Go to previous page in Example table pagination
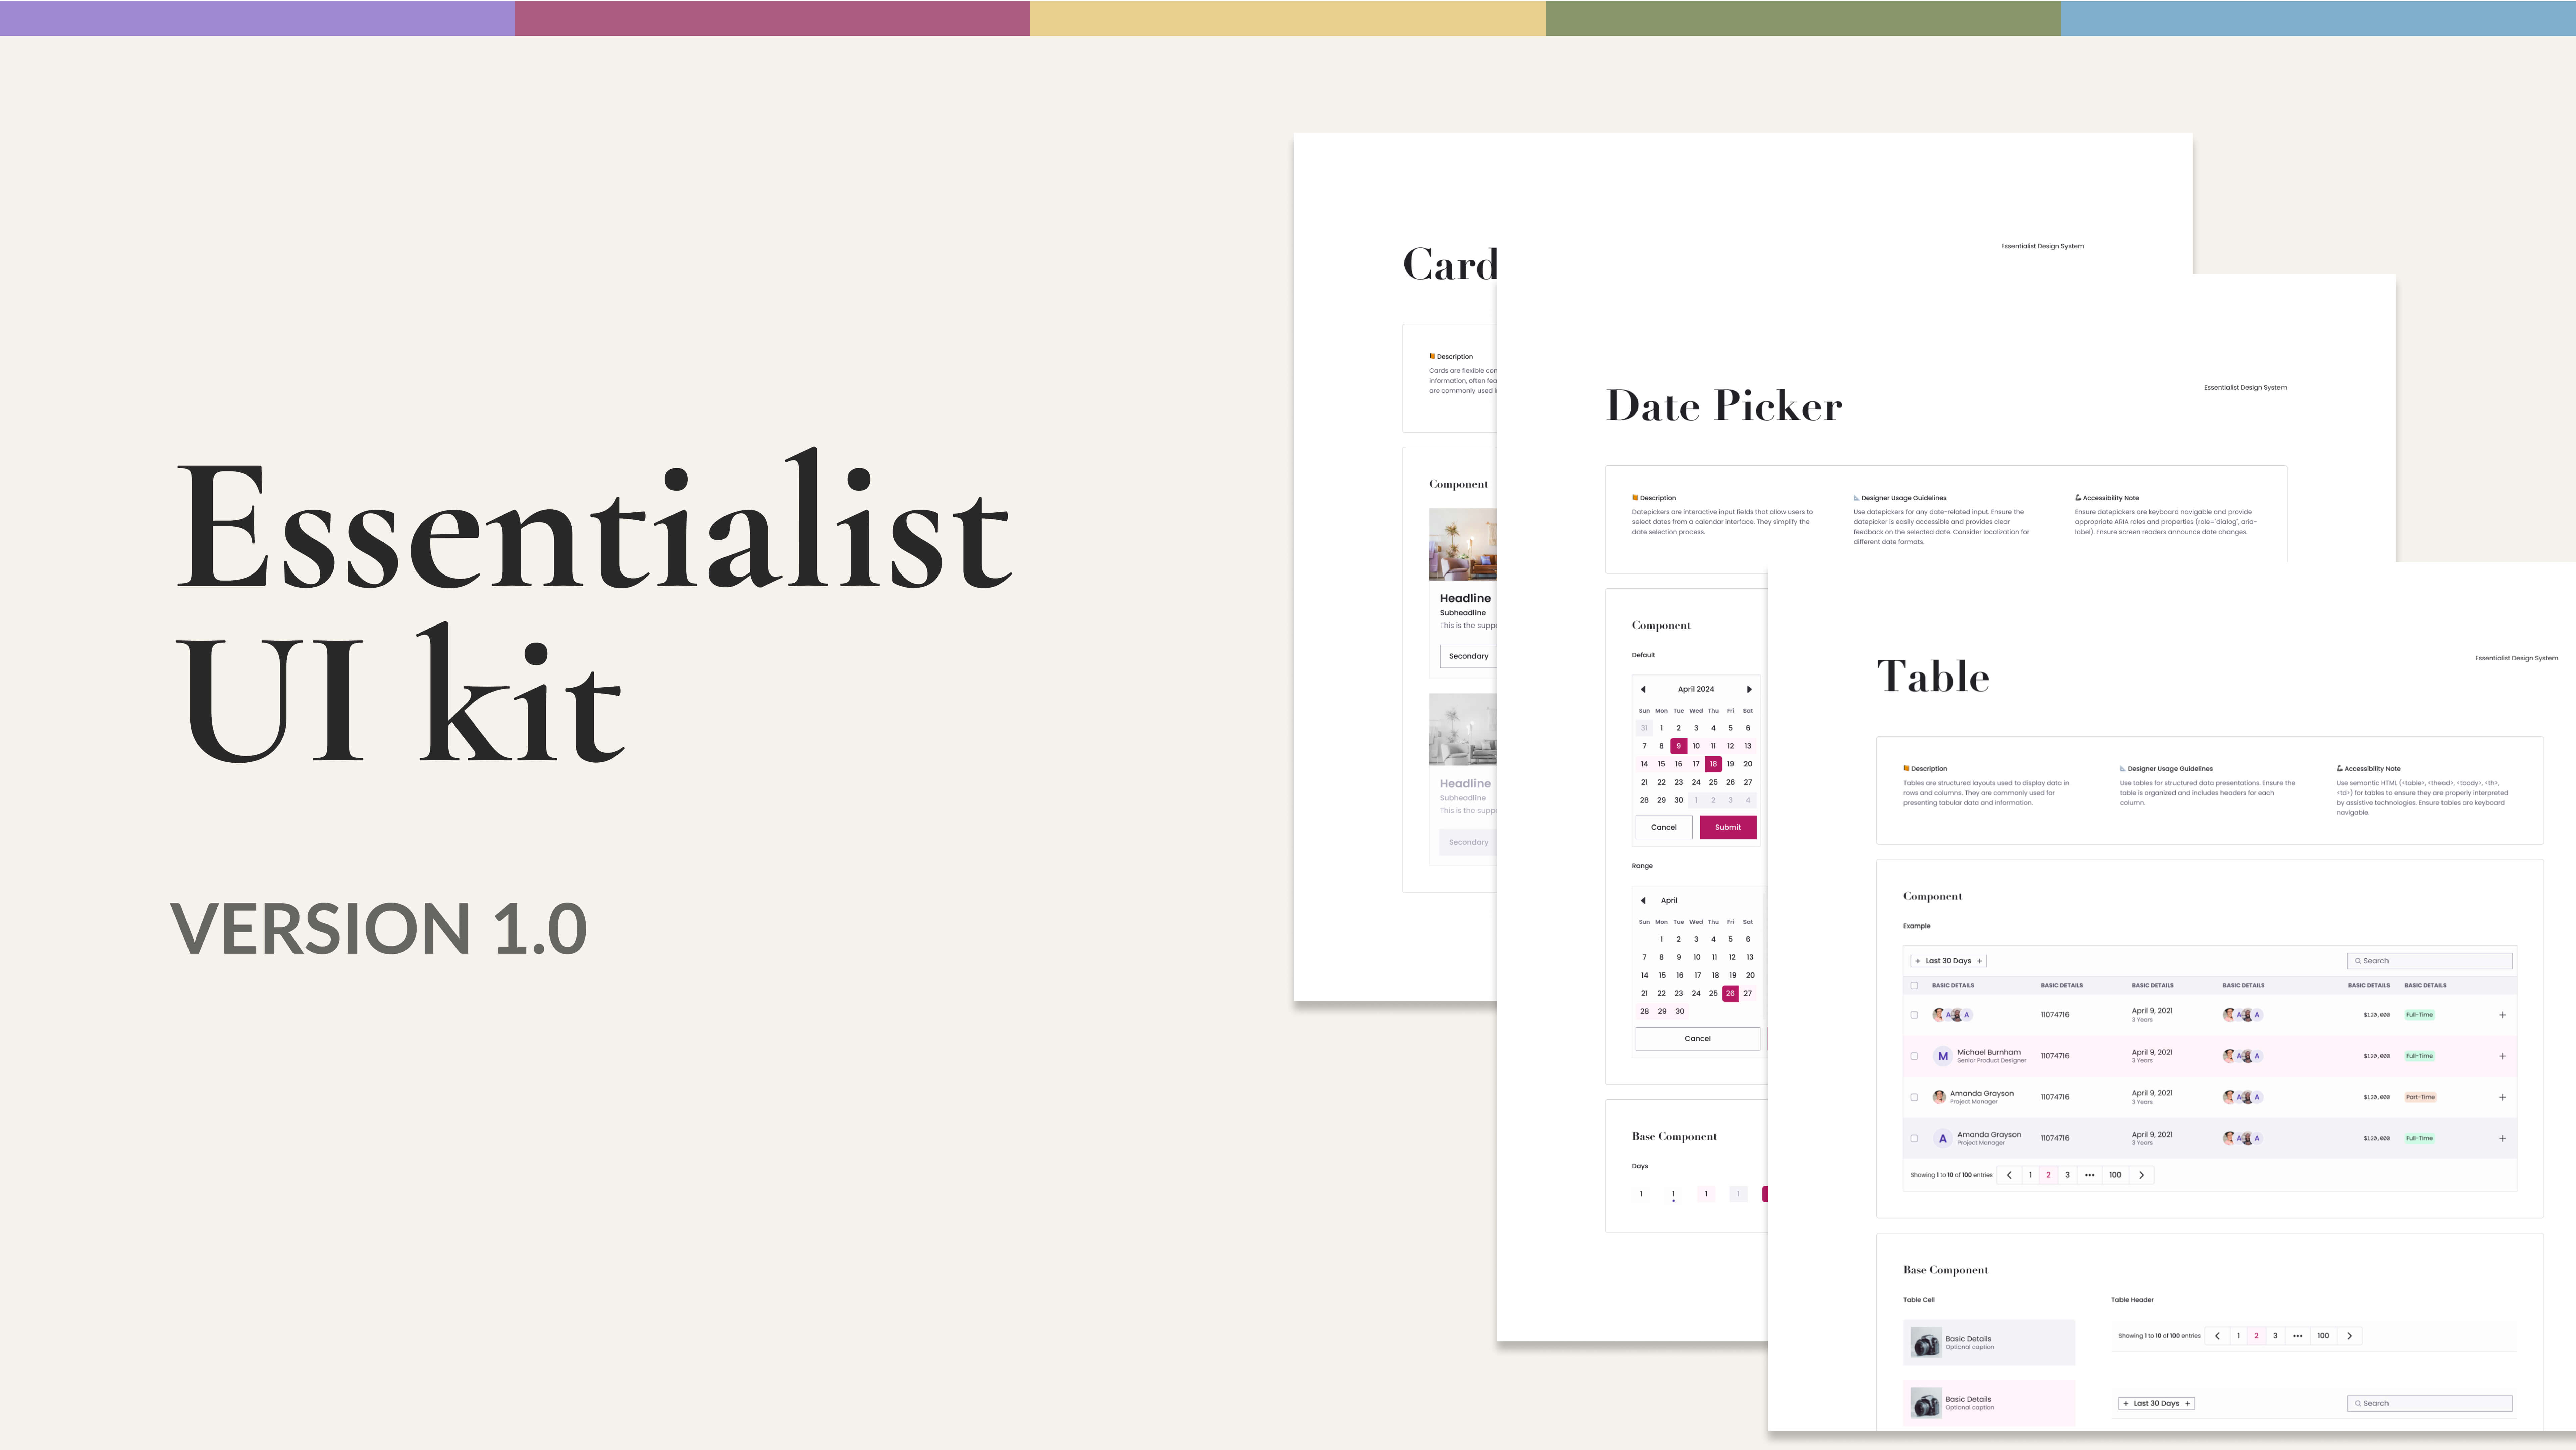Image resolution: width=2576 pixels, height=1450 pixels. 2009,1175
